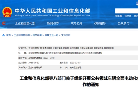The image size is (138, 95).
Task: Select 找文件 search option
Action: 128,16
